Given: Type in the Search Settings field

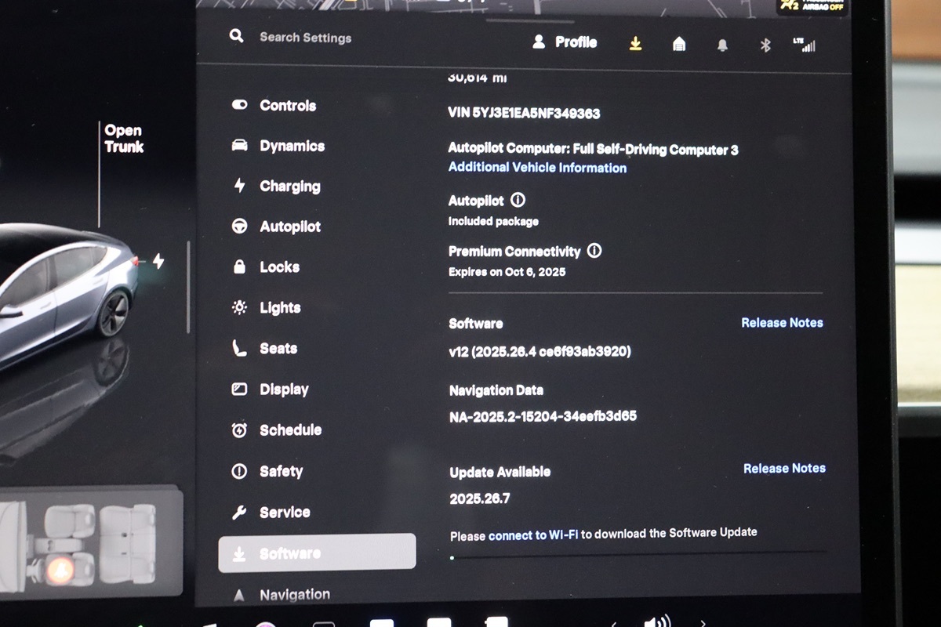Looking at the screenshot, I should 306,38.
